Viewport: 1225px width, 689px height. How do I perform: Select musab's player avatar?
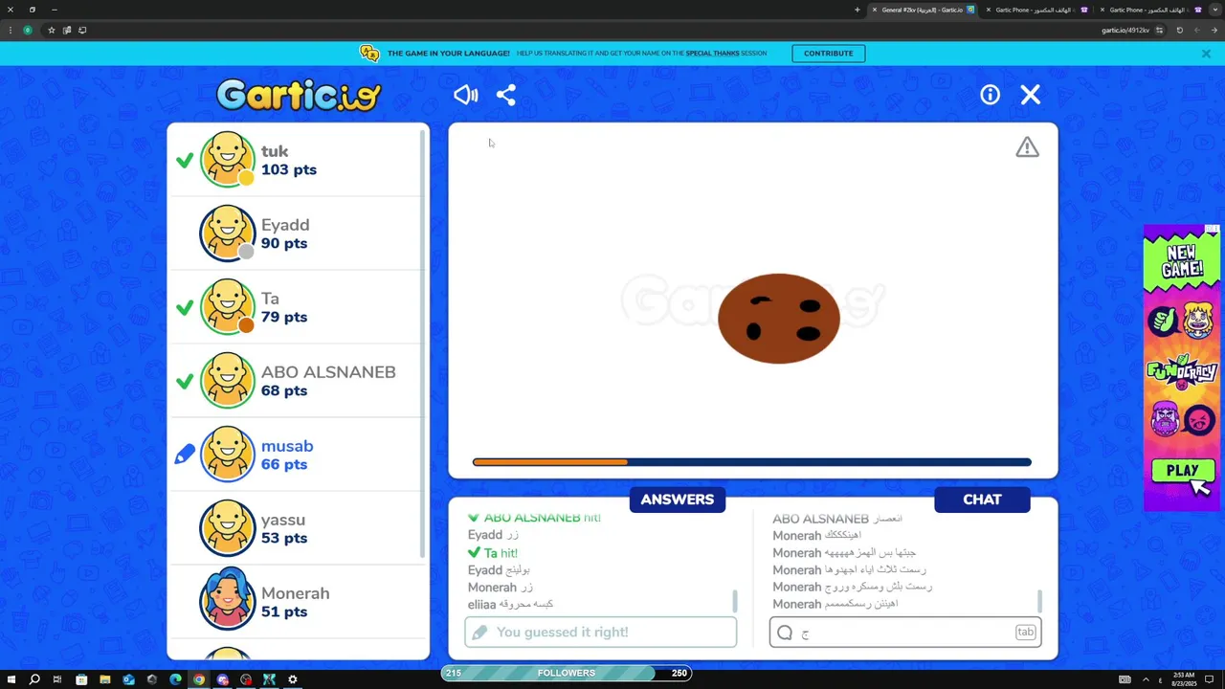tap(227, 454)
